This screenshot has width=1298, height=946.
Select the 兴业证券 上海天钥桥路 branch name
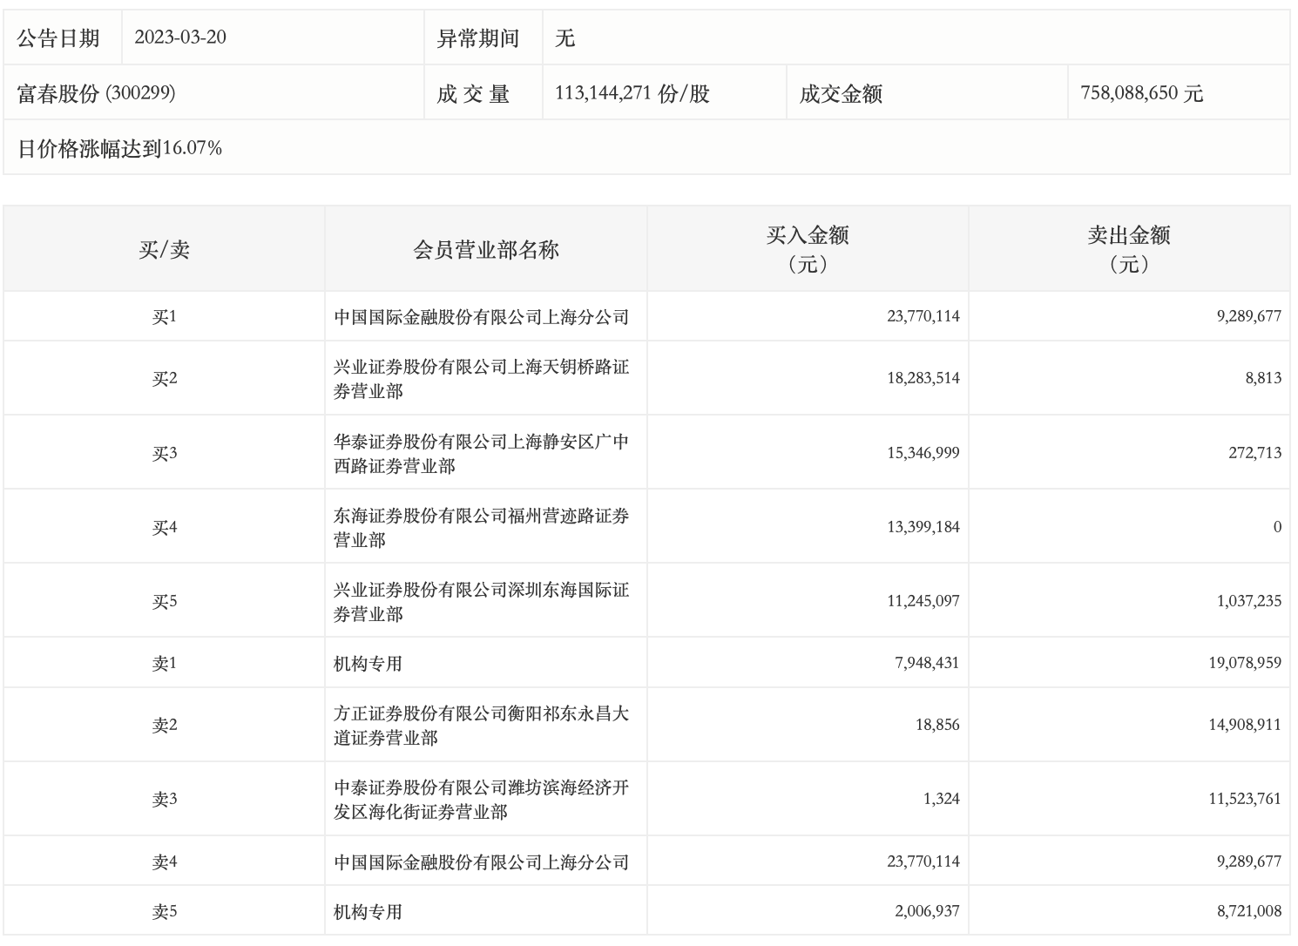(481, 379)
